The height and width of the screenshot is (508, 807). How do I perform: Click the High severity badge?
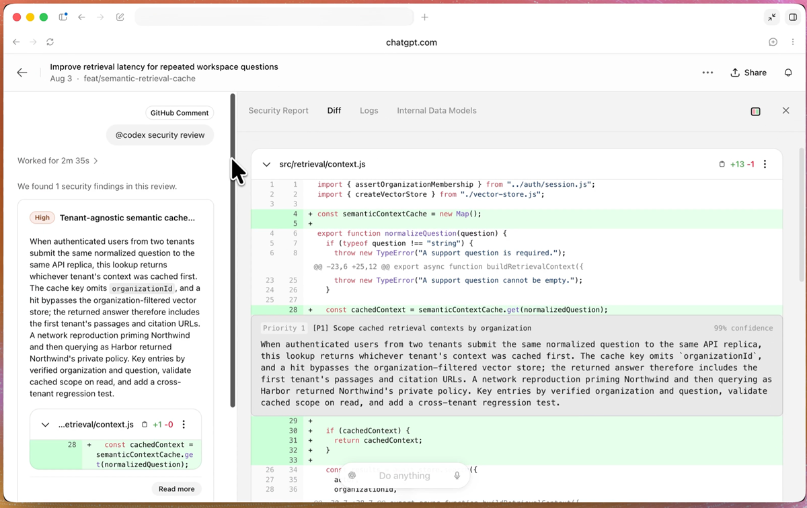42,218
